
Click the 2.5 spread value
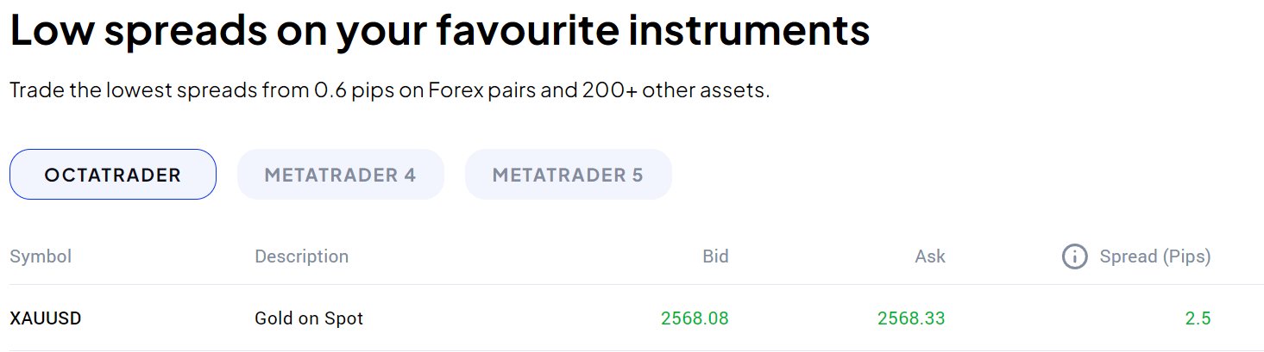1198,318
